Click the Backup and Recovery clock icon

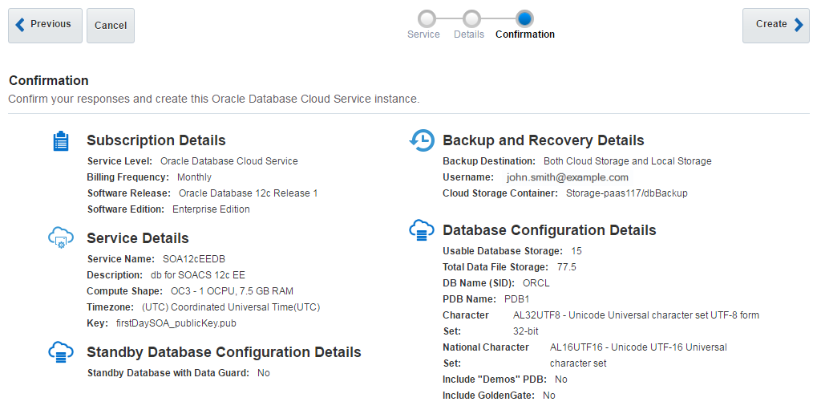(422, 140)
